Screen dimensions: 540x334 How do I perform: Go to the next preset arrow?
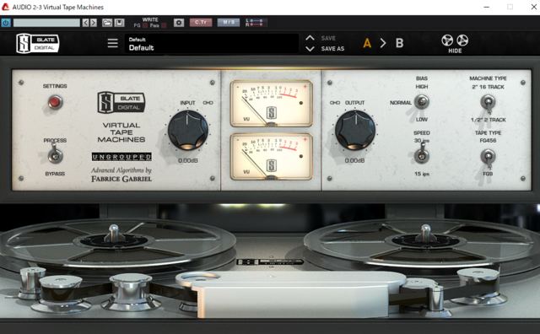pos(94,23)
